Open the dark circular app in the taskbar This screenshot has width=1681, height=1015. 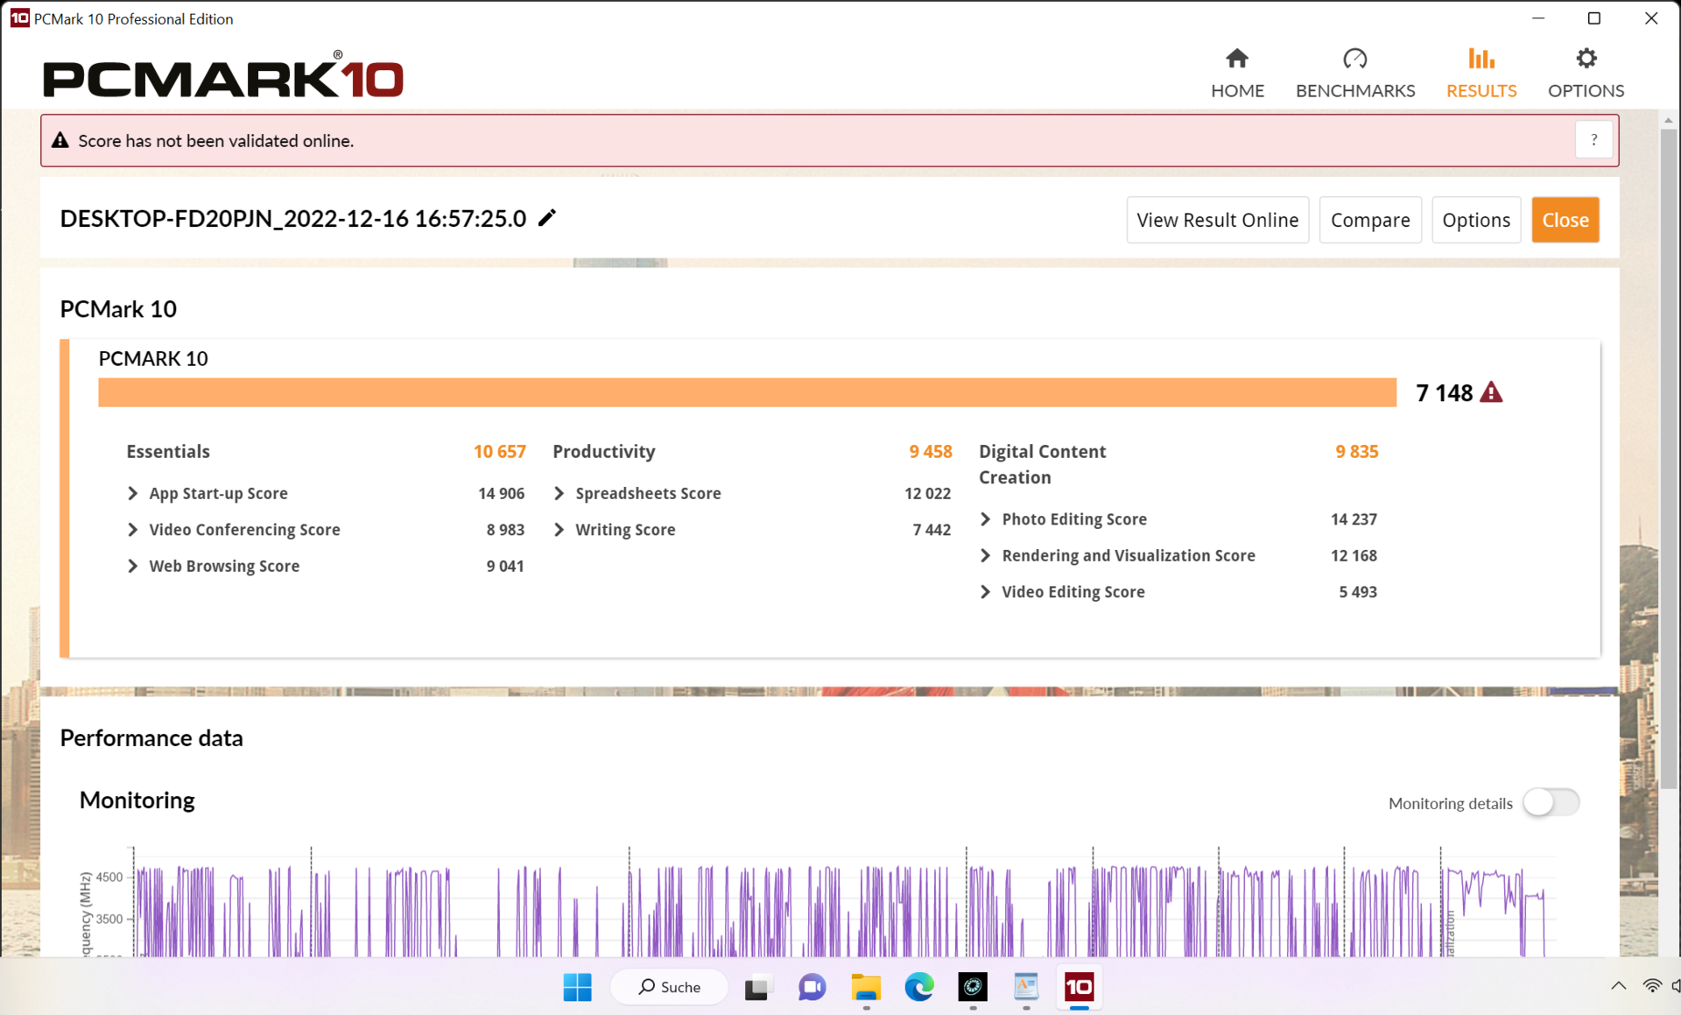click(973, 987)
